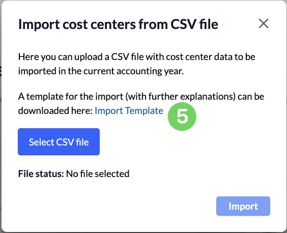The height and width of the screenshot is (233, 287).
Task: Click the green step 5 badge
Action: coord(182,116)
